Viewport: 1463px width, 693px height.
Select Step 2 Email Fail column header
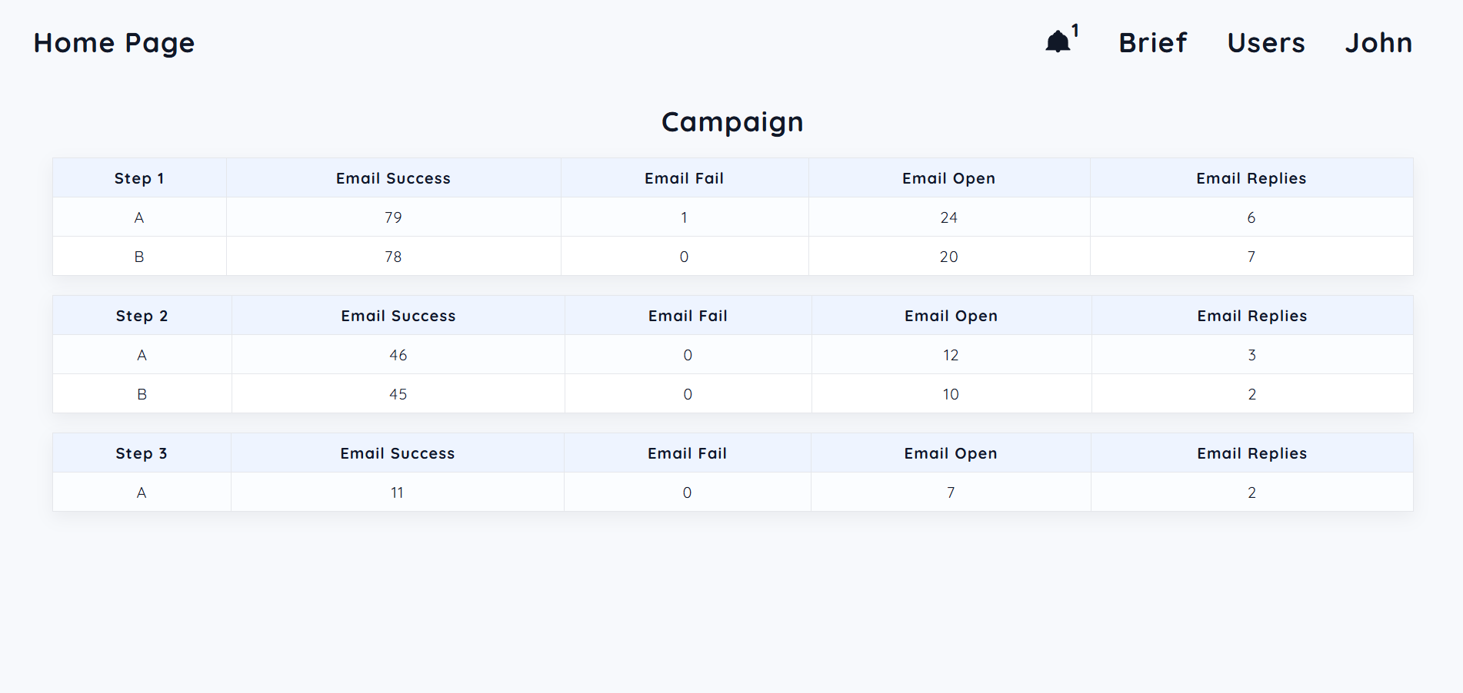(x=688, y=316)
